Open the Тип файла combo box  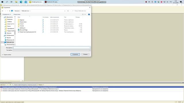[x=52, y=50]
